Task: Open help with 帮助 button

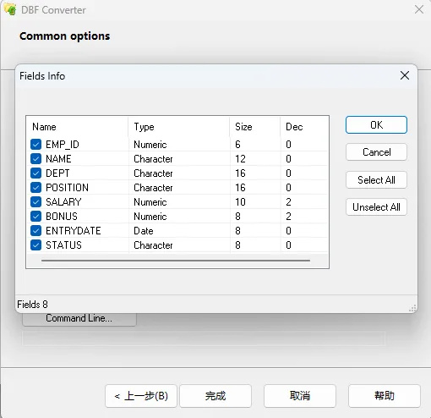Action: tap(385, 396)
